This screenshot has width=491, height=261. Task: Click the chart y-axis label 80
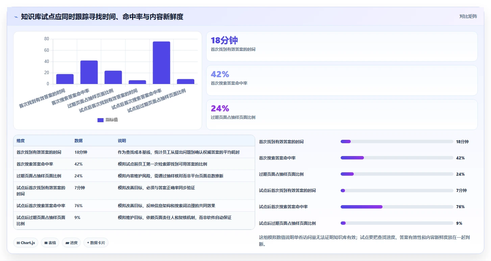click(x=47, y=39)
